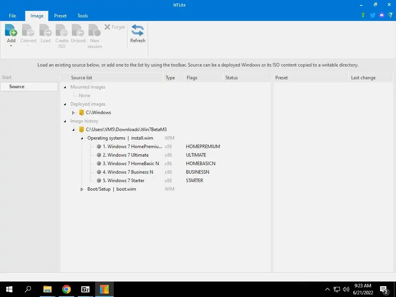Click the Last change column header
This screenshot has height=297, width=396.
point(370,77)
